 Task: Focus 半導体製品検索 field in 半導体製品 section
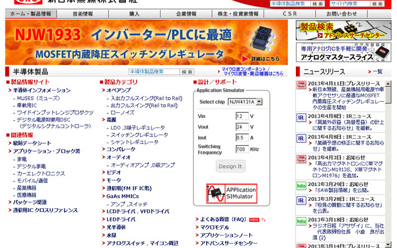154,72
